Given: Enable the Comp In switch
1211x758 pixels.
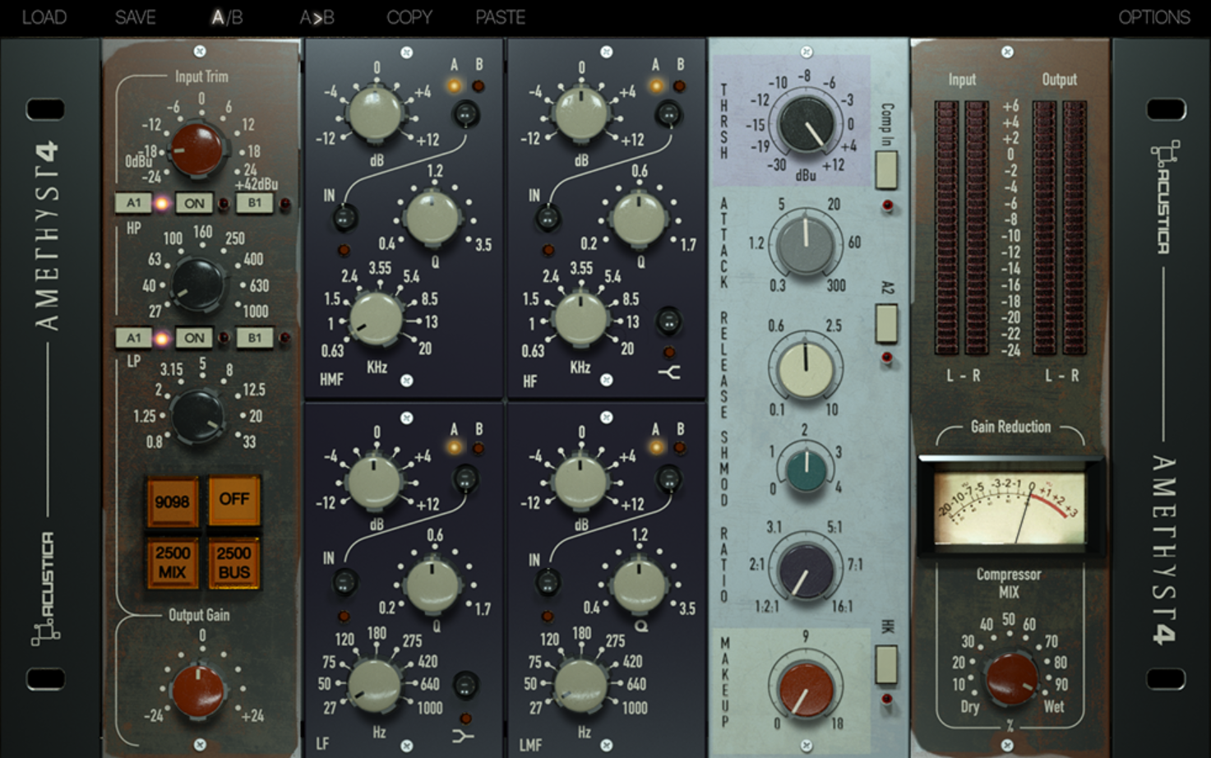Looking at the screenshot, I should pyautogui.click(x=886, y=170).
